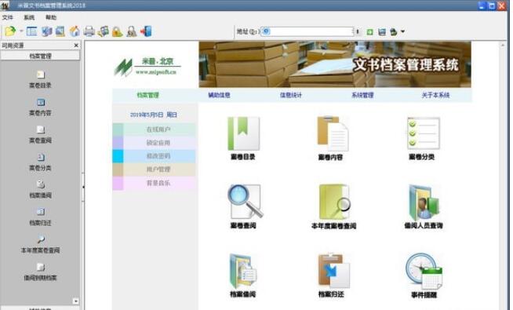Image resolution: width=513 pixels, height=310 pixels.
Task: Select 案卷查阅 in the left sidebar
Action: click(x=40, y=134)
